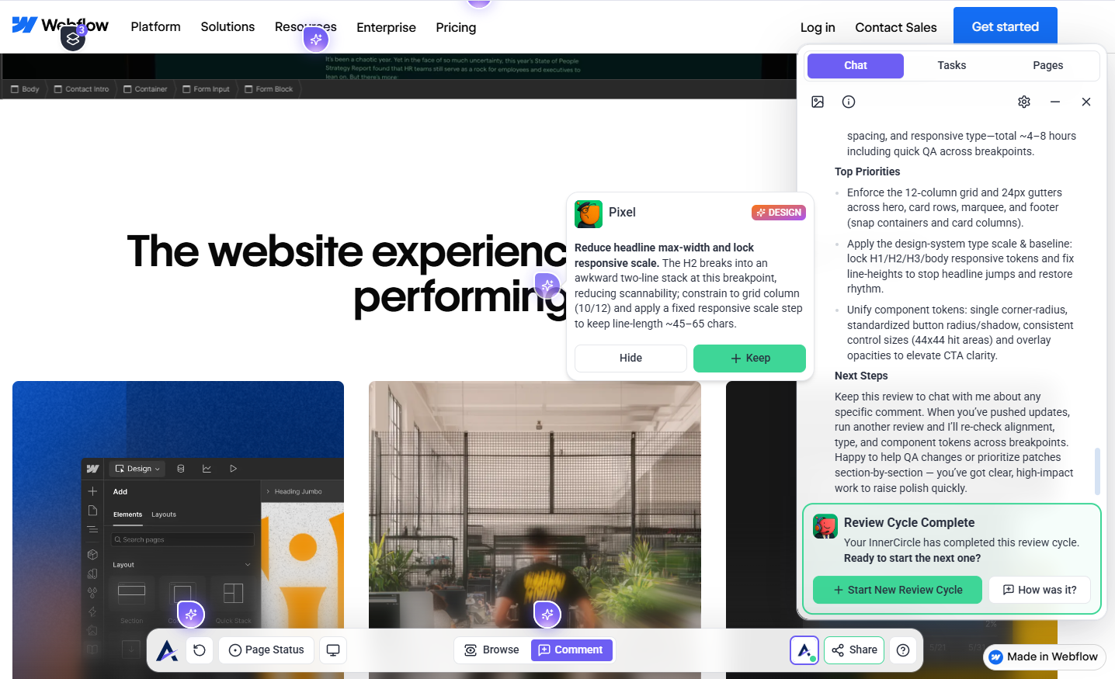Open the Pages tab
Viewport: 1115px width, 679px height.
pyautogui.click(x=1047, y=65)
